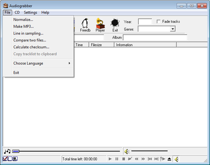The image size is (210, 165).
Task: Close the Audiograbber window
Action: pyautogui.click(x=202, y=6)
